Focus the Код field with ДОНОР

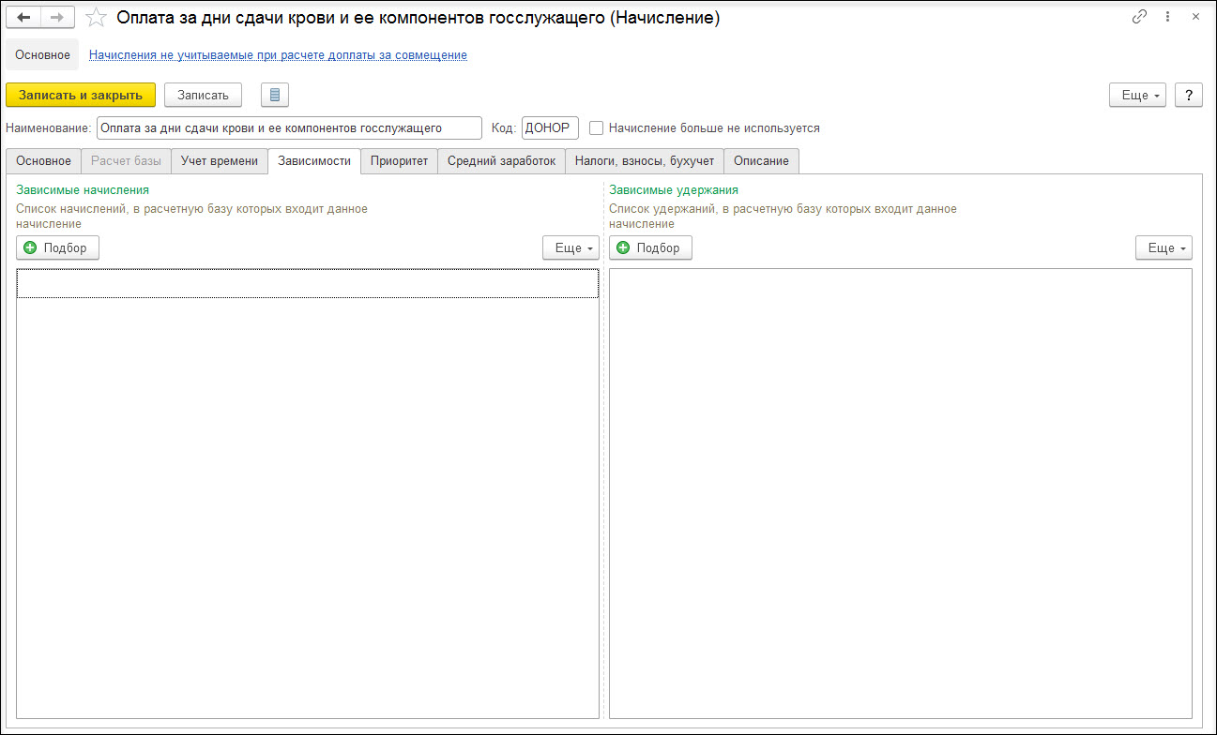(550, 127)
